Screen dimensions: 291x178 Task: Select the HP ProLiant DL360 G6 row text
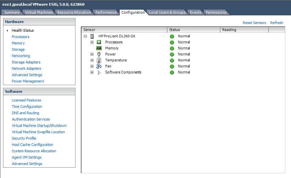[117, 36]
